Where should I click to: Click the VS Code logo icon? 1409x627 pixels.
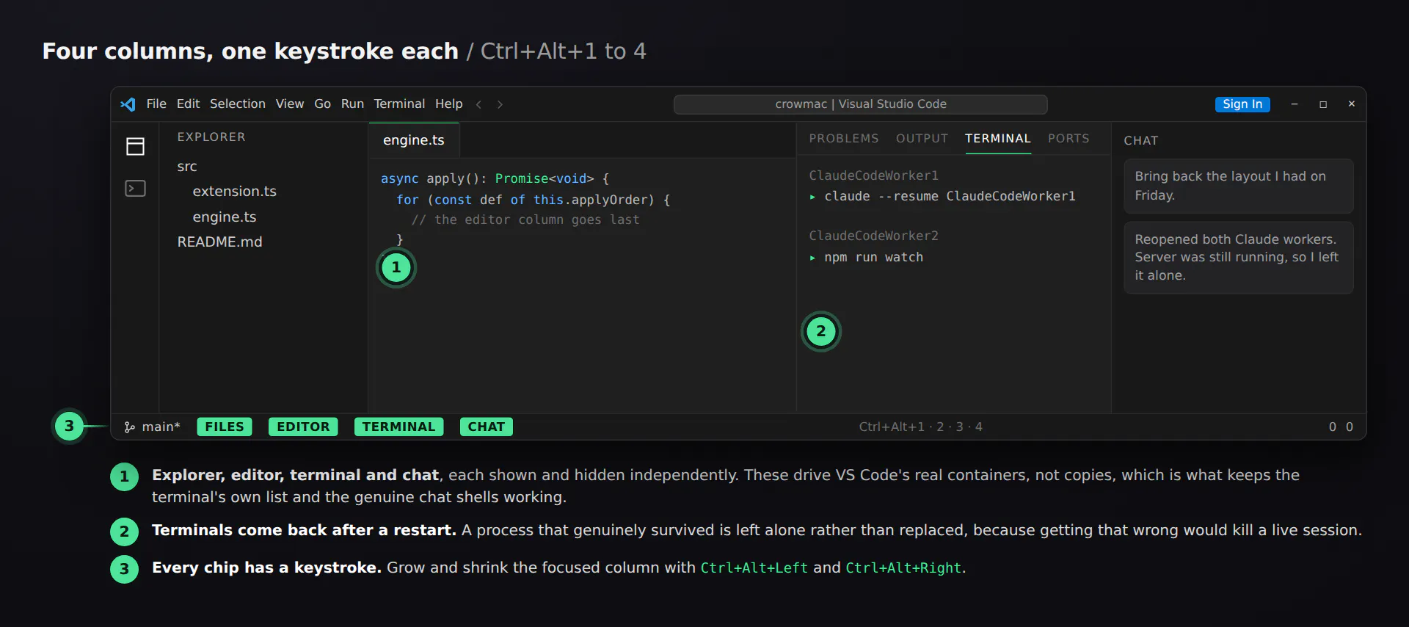tap(128, 104)
